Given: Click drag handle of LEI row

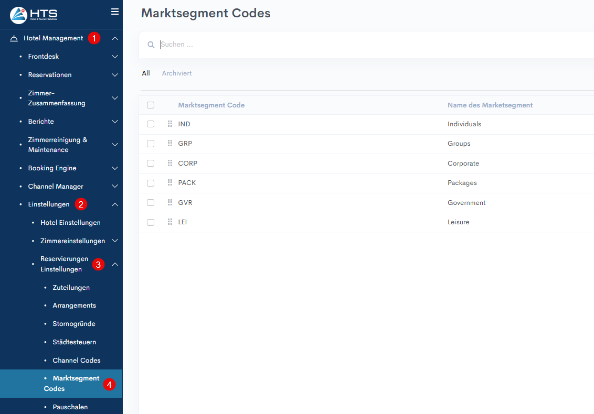Looking at the screenshot, I should 170,222.
